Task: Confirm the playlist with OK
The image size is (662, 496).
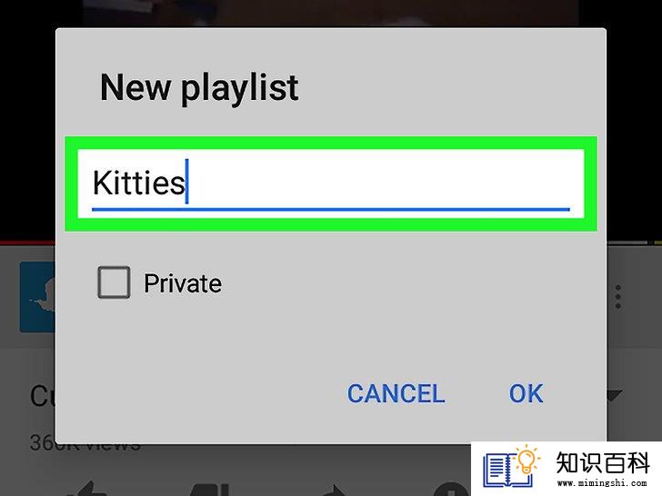Action: coord(526,393)
